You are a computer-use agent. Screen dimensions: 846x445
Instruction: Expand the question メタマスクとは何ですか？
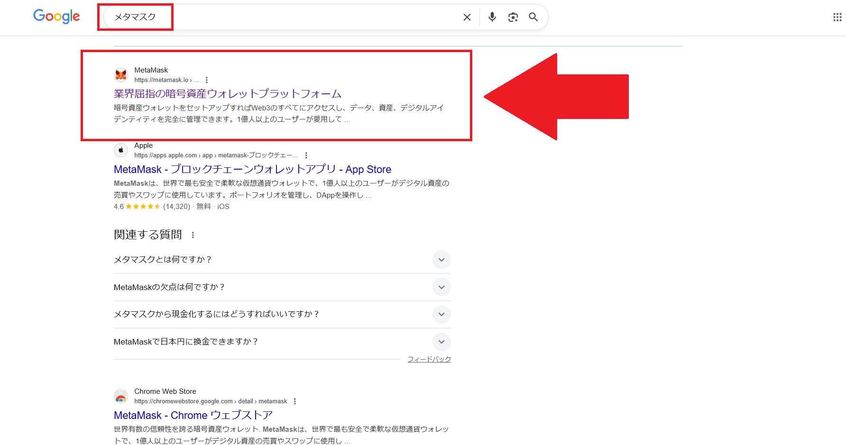pos(441,260)
